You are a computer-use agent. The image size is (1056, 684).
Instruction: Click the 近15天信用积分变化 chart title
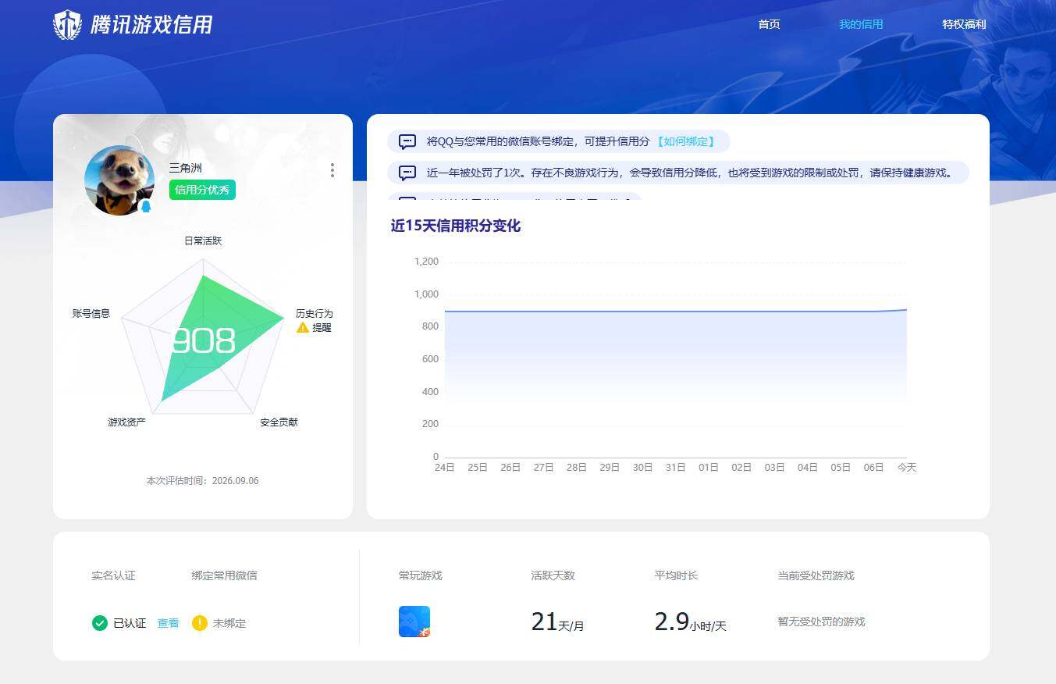pos(456,226)
